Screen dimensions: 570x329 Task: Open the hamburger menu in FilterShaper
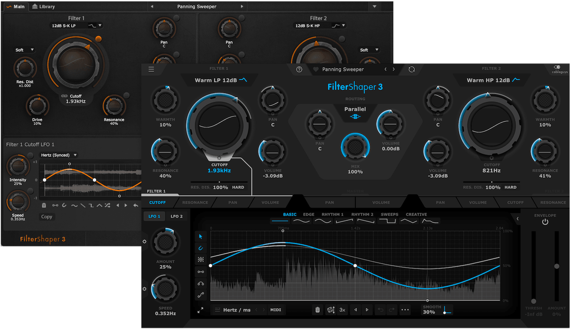click(151, 69)
